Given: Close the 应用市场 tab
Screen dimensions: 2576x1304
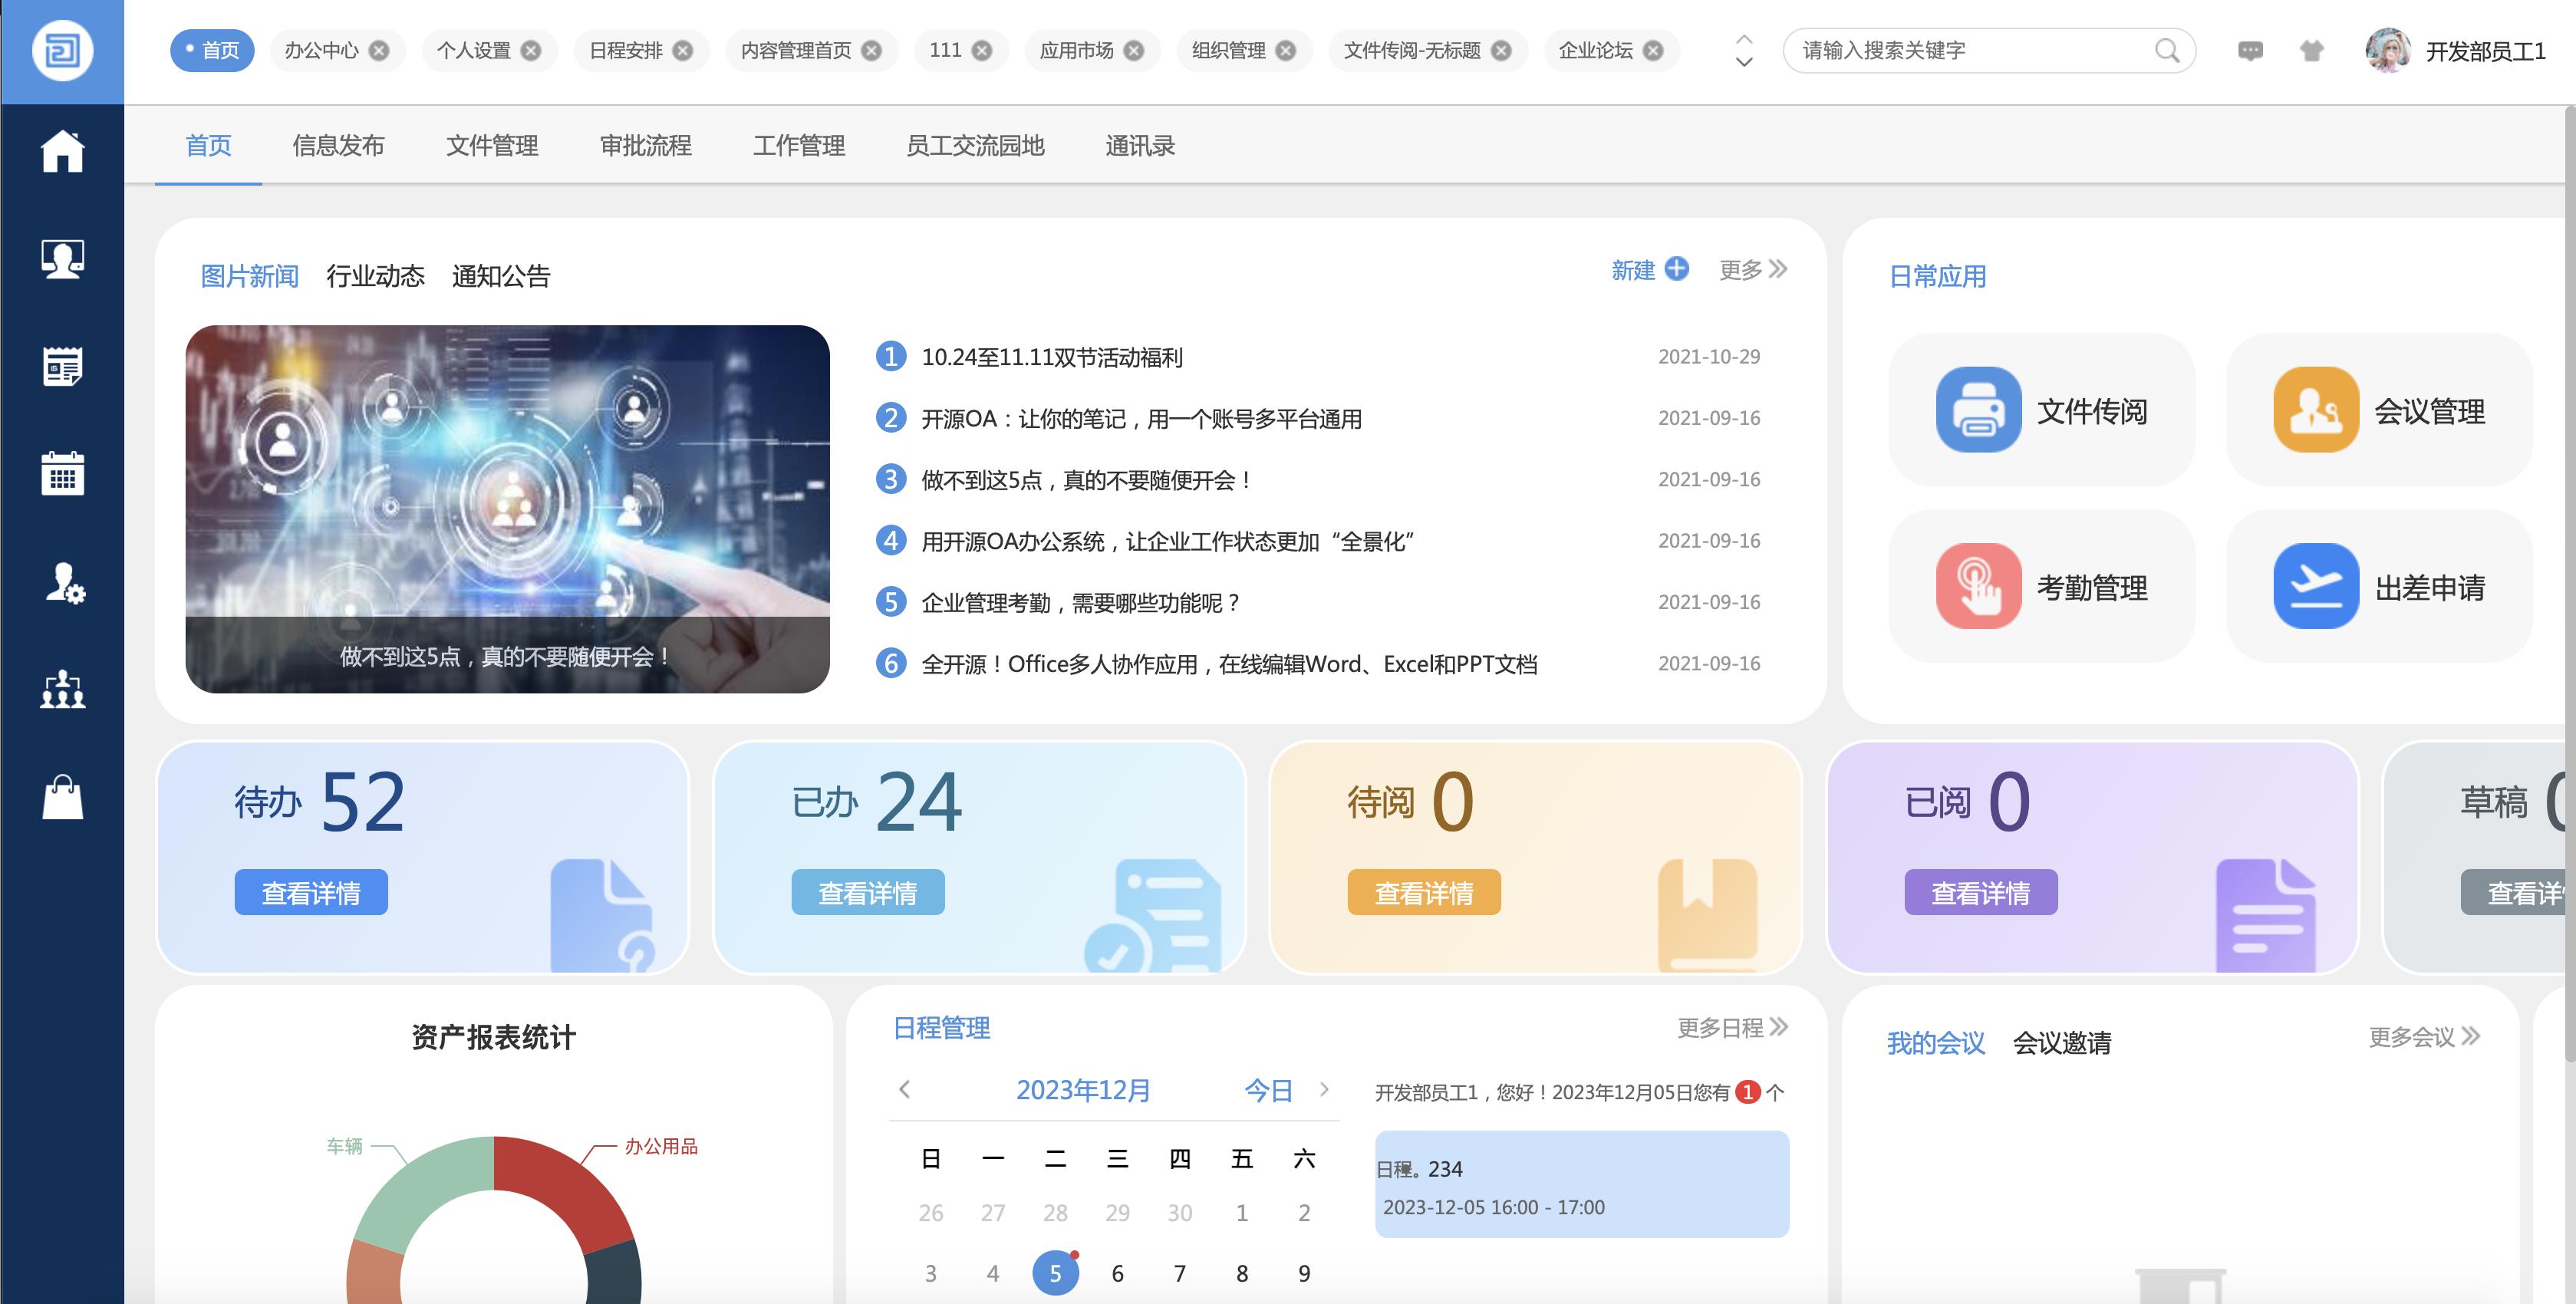Looking at the screenshot, I should coord(1134,50).
